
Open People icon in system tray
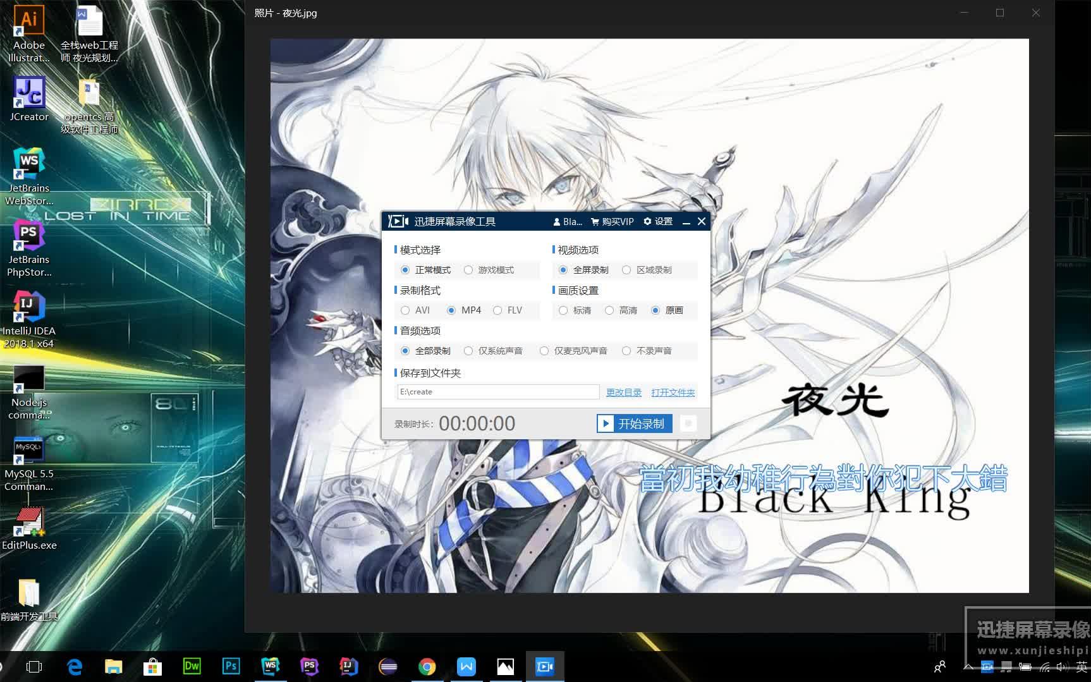pos(940,666)
